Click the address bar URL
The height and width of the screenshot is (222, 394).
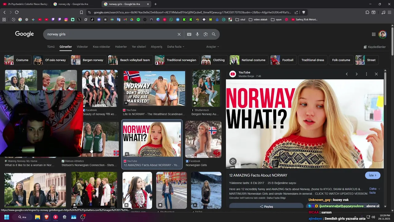click(x=192, y=12)
